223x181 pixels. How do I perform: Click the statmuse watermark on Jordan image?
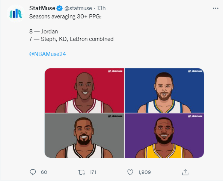[115, 71]
